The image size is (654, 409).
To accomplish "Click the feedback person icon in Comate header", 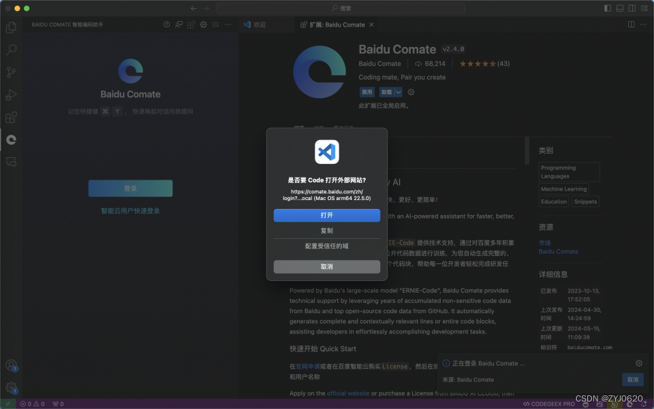I will tap(179, 24).
